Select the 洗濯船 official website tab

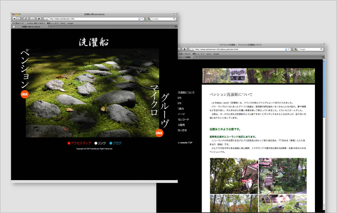pyautogui.click(x=30, y=27)
